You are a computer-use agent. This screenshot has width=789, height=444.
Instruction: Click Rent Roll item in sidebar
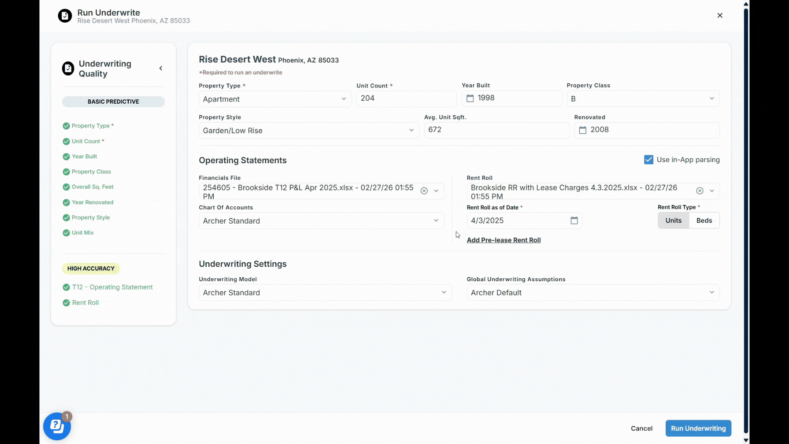click(85, 303)
